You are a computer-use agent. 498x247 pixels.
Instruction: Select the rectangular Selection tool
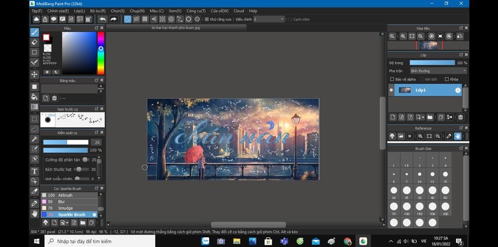point(35,119)
